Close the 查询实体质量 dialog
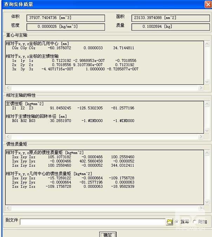This screenshot has width=212, height=237. point(207,4)
